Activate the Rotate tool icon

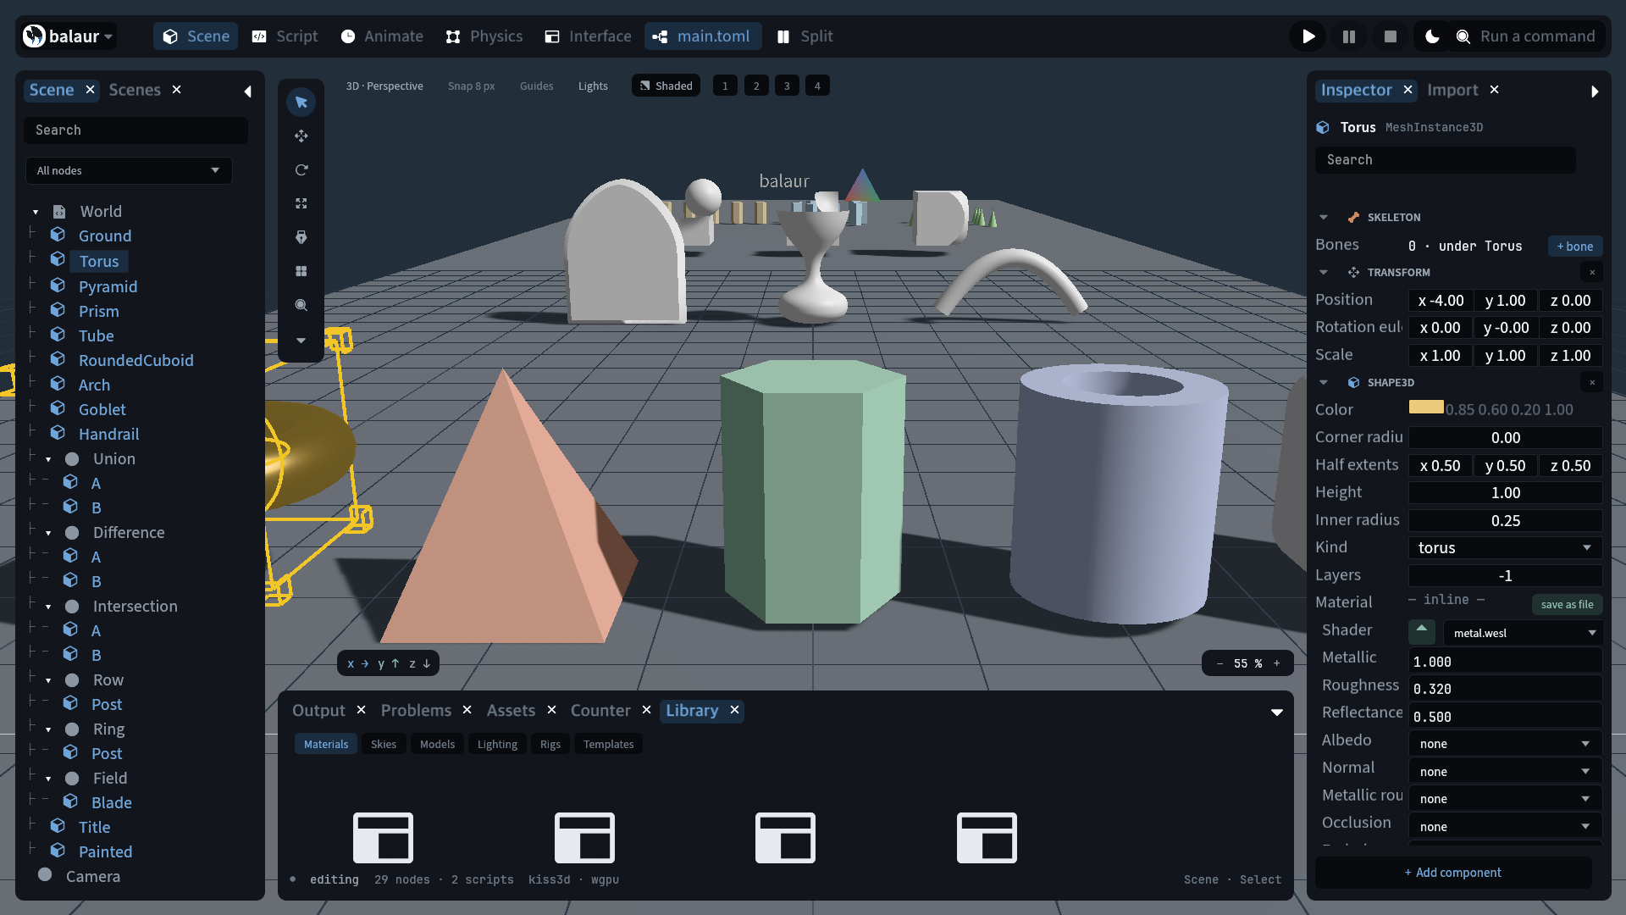301,169
